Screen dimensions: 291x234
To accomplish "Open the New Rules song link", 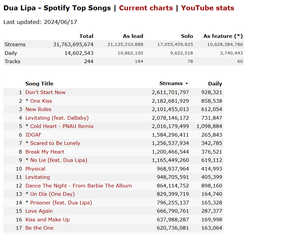I will coord(38,109).
